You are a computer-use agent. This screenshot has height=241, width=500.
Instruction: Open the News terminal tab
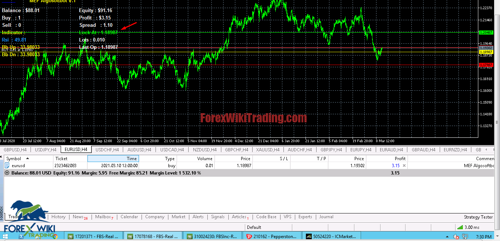[80, 217]
